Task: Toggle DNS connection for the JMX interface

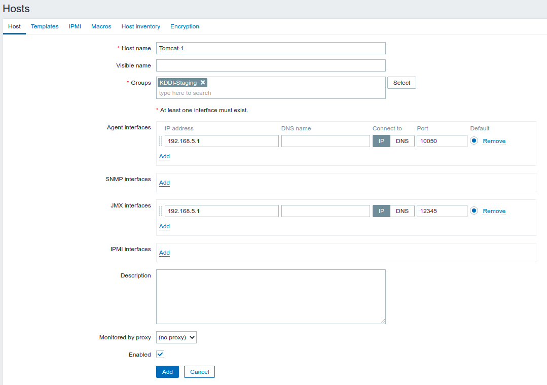Action: click(x=402, y=211)
